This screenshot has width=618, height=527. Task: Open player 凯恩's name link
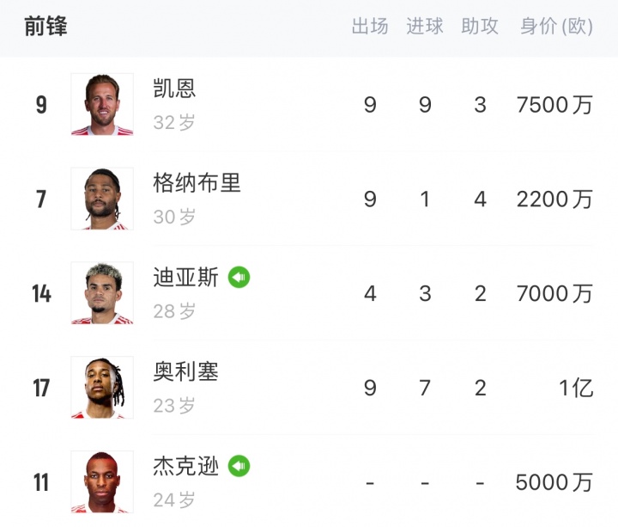click(174, 88)
